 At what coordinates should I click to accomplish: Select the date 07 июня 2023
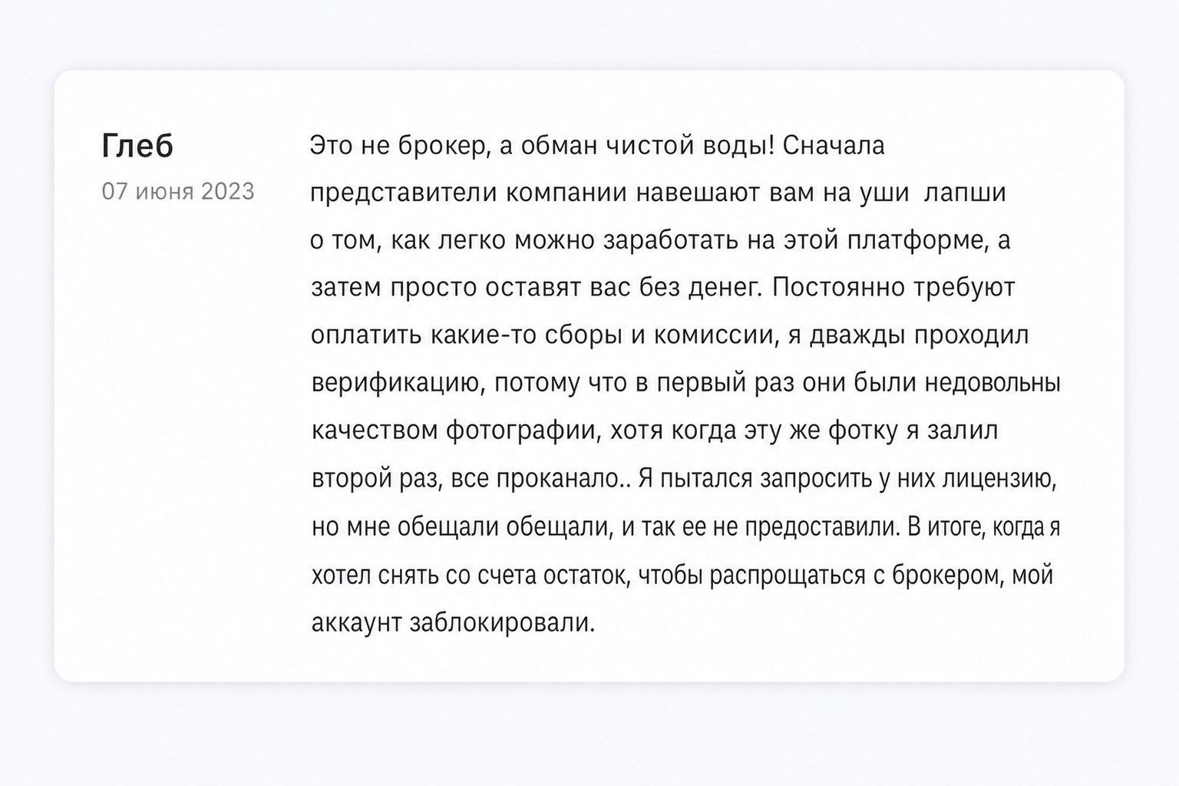pyautogui.click(x=178, y=191)
